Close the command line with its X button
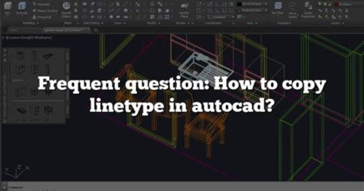This screenshot has height=191, width=364. 4,187
